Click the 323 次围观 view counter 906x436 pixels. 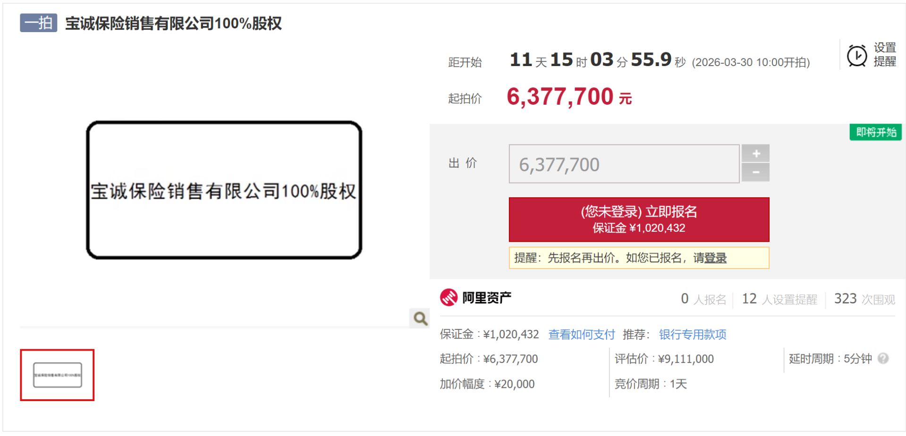point(864,299)
